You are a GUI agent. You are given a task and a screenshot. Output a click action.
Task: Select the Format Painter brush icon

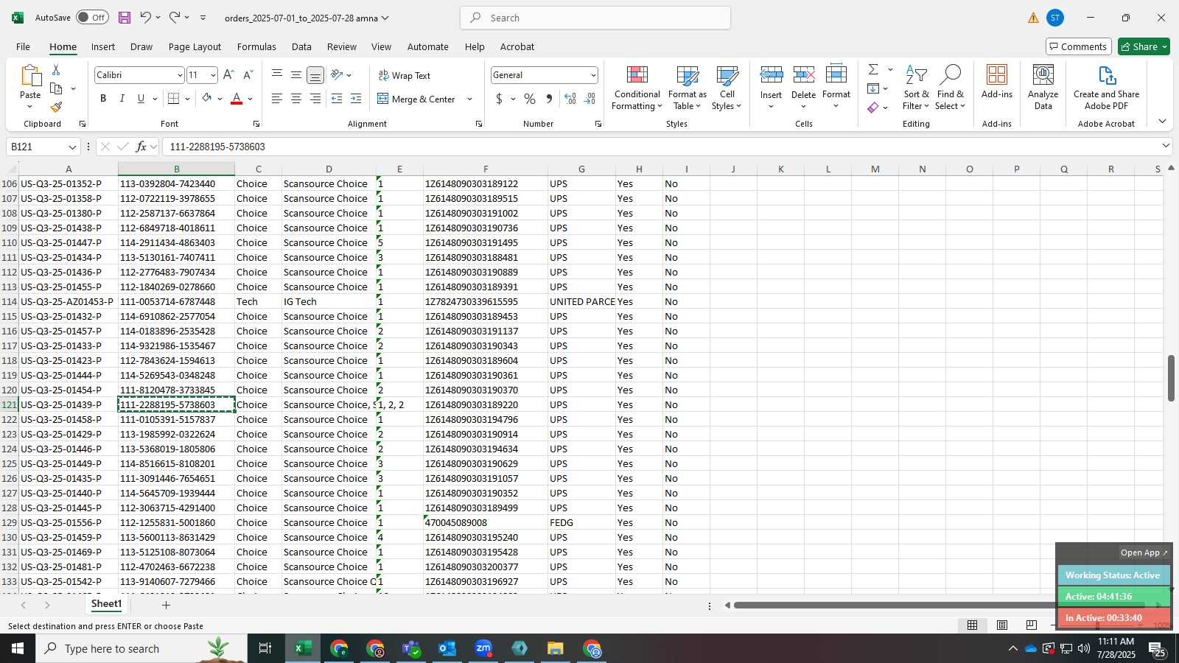click(x=56, y=108)
